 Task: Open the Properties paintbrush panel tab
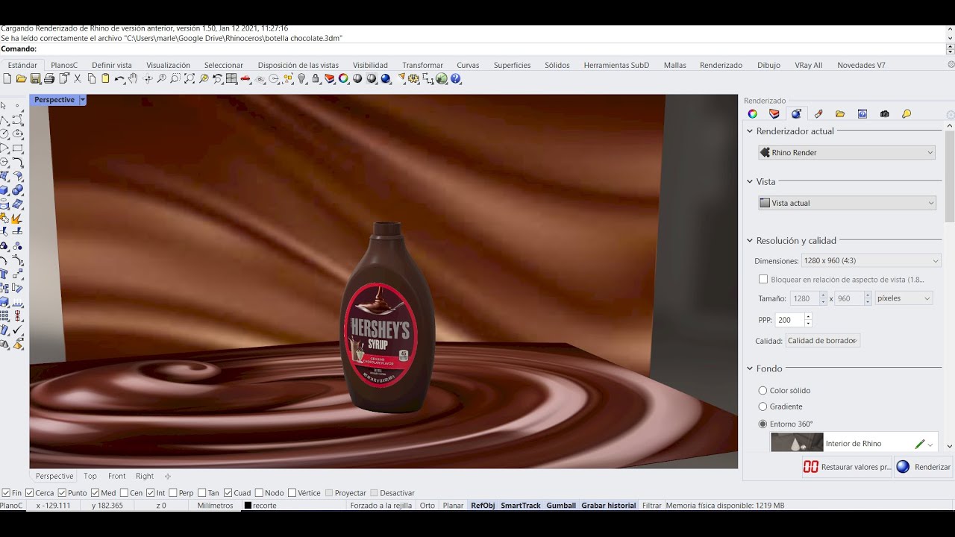click(x=818, y=114)
